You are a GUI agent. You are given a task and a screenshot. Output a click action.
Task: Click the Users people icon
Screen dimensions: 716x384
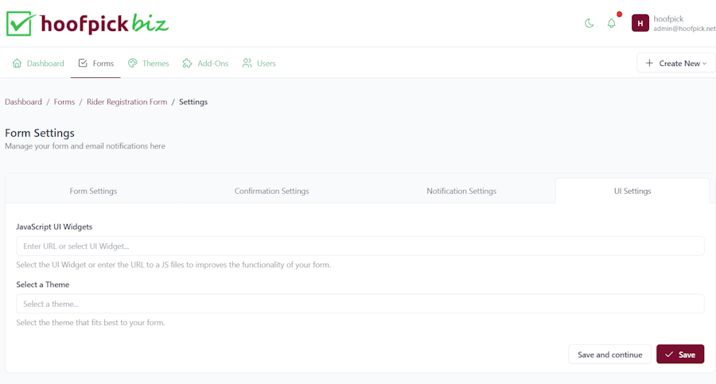tap(247, 63)
